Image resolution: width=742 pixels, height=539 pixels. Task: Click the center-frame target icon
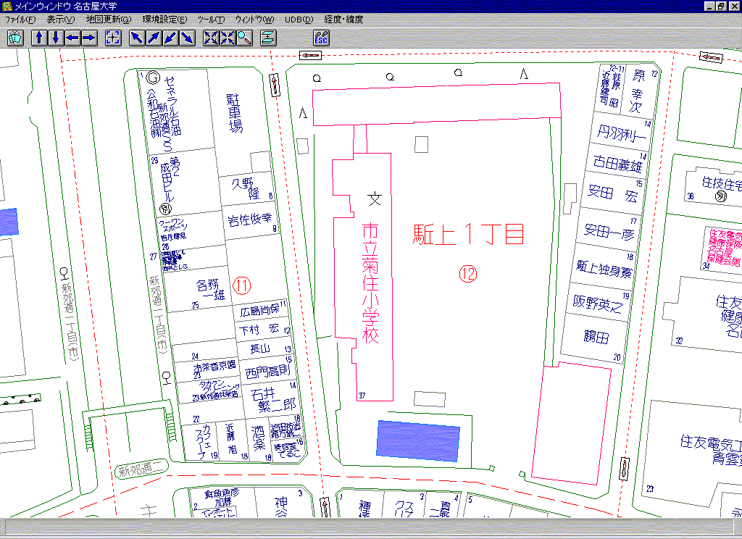click(x=113, y=38)
